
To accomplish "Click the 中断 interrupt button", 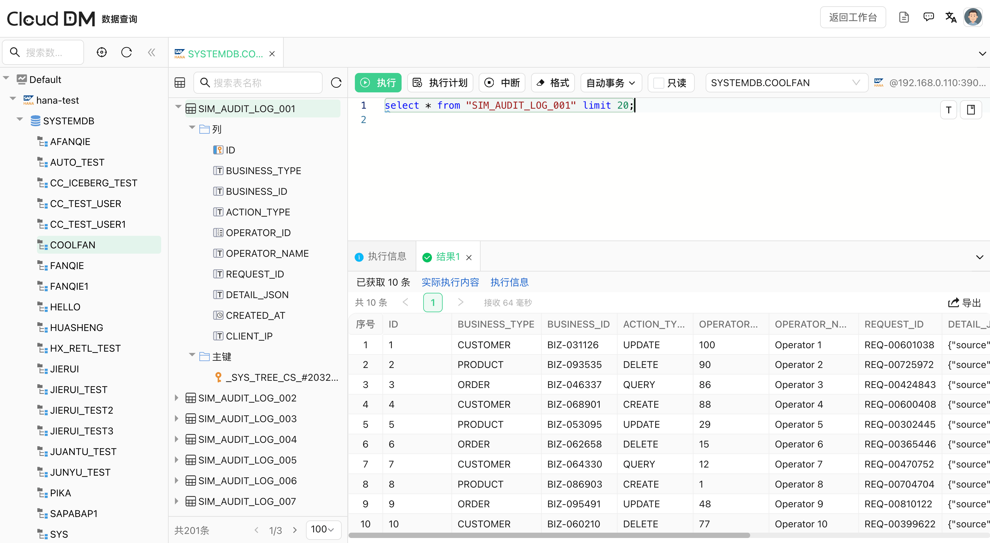I will point(502,83).
